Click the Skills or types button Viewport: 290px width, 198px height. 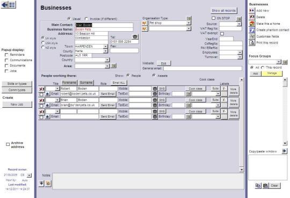pyautogui.click(x=17, y=84)
